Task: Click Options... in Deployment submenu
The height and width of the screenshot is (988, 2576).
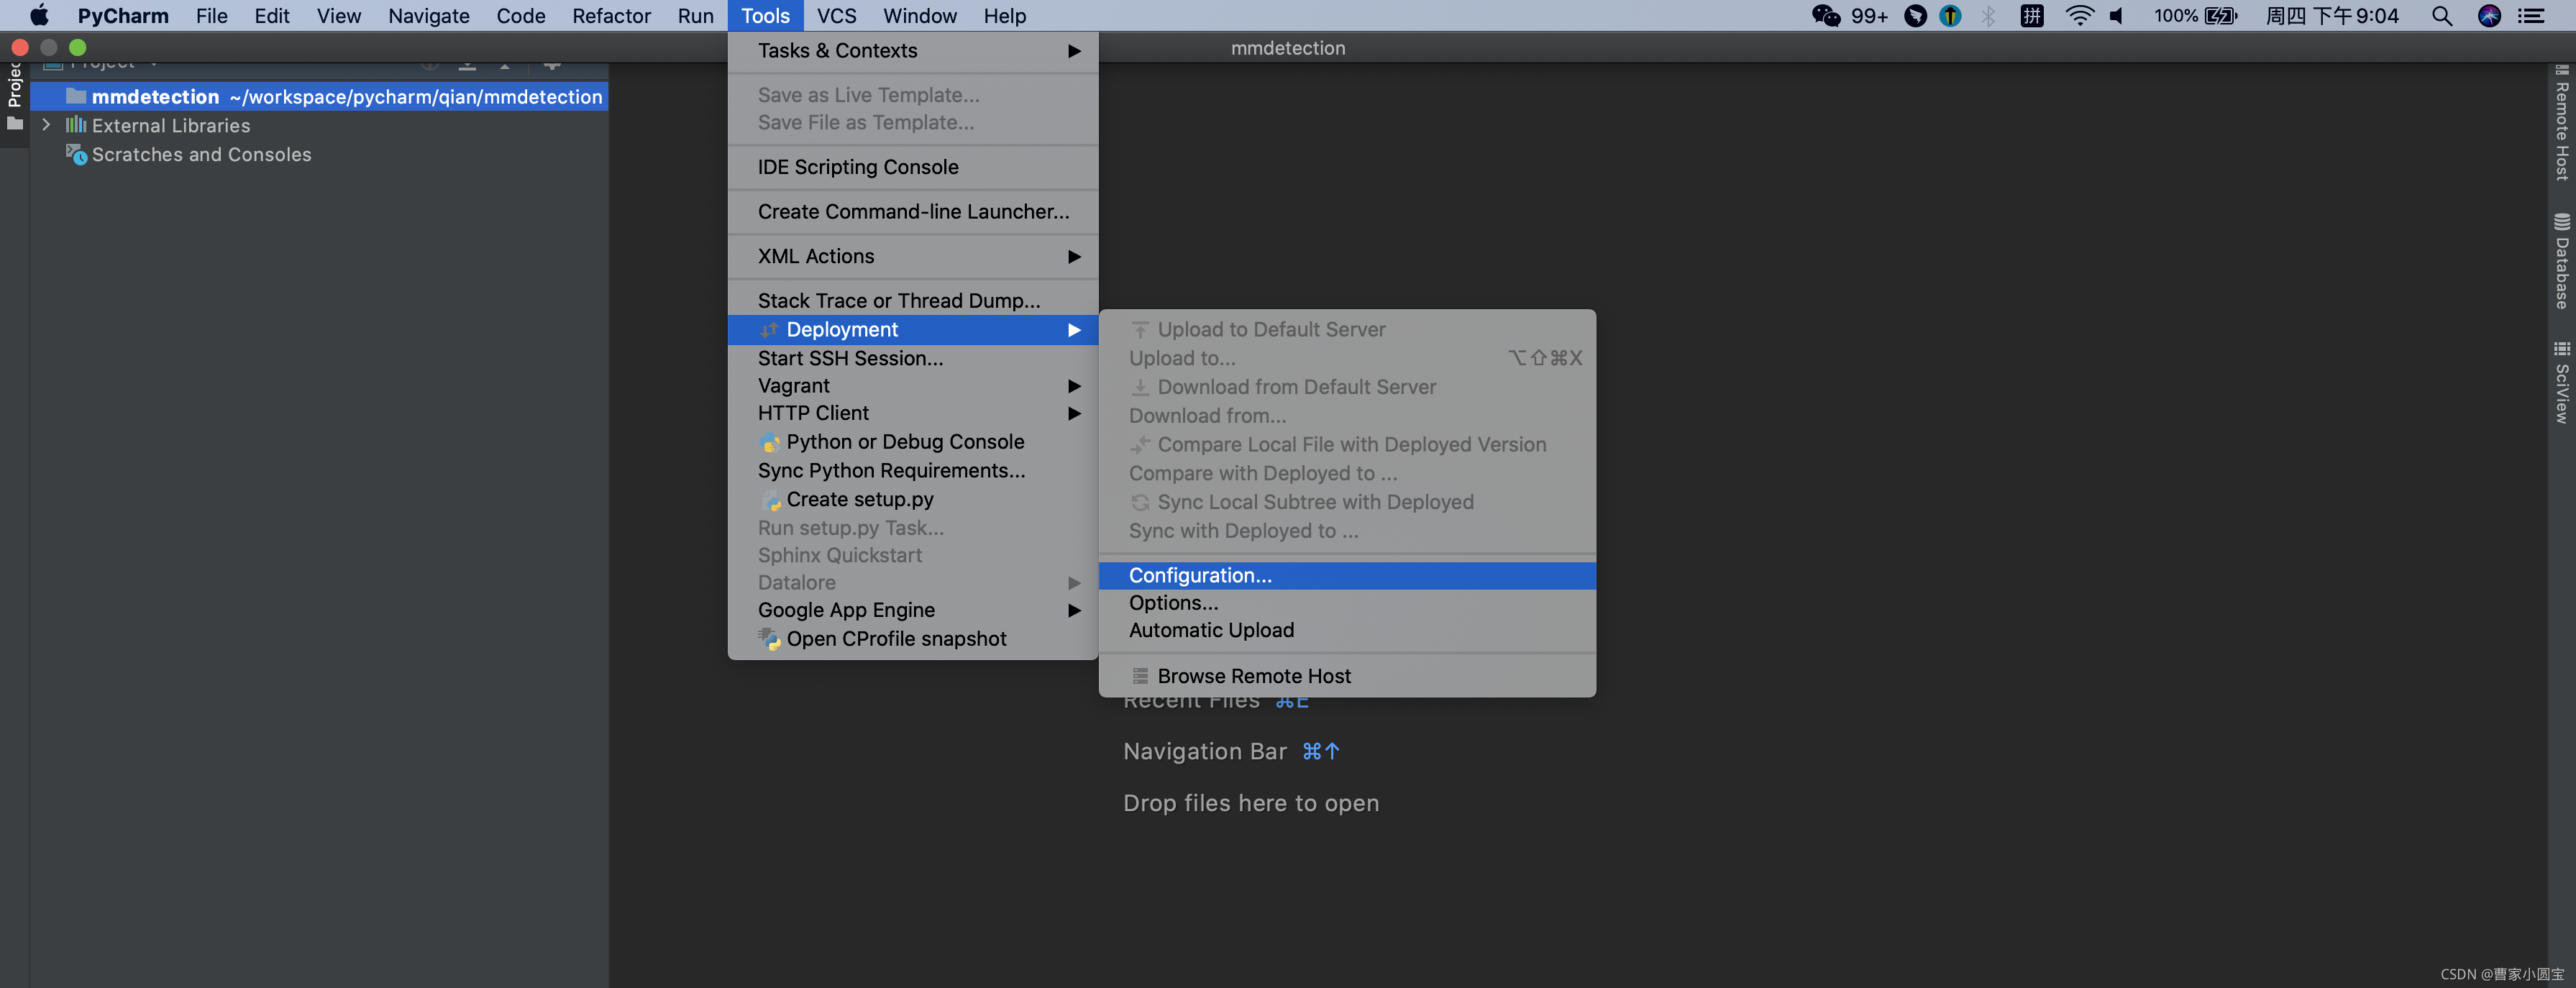Action: tap(1173, 603)
